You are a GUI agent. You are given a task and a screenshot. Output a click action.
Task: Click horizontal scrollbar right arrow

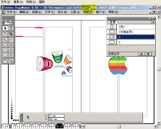coord(155,126)
